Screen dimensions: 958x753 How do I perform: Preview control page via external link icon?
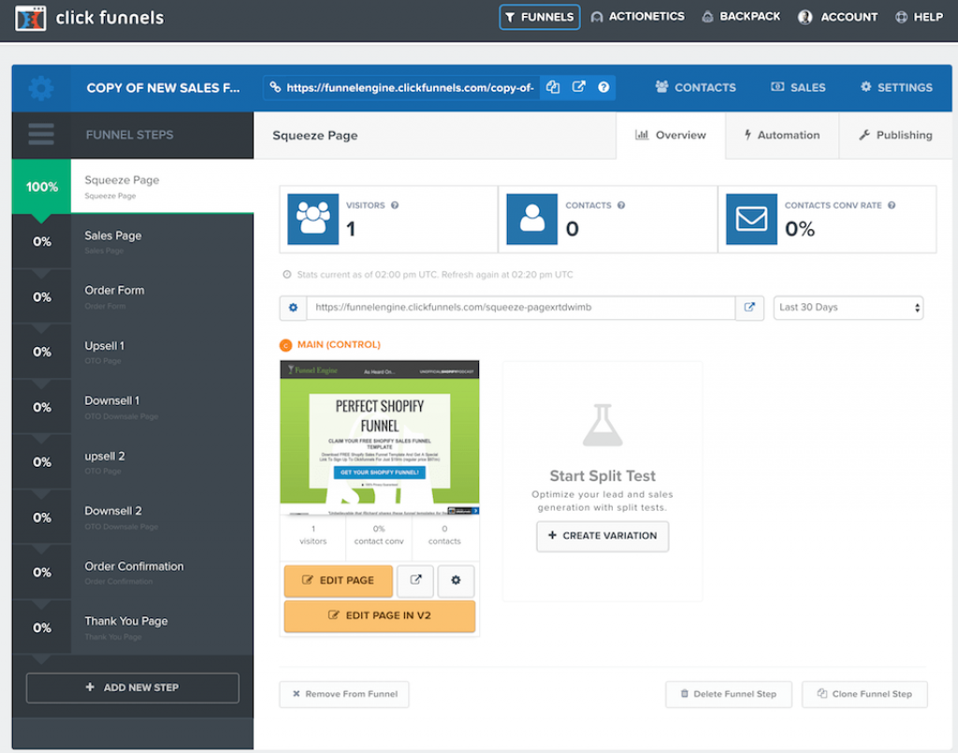point(415,581)
